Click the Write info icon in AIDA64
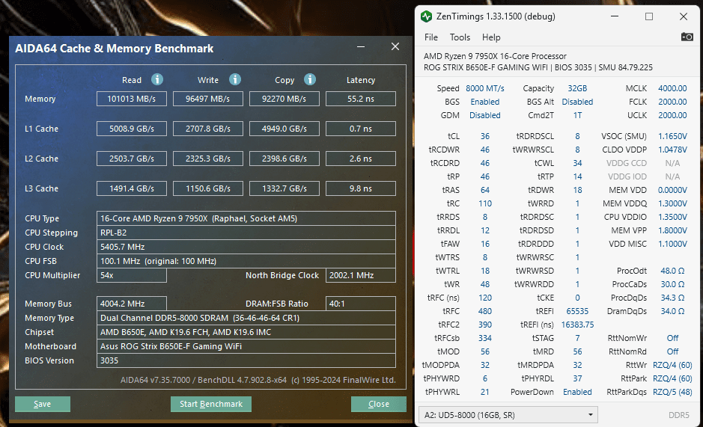Image resolution: width=703 pixels, height=427 pixels. tap(235, 79)
